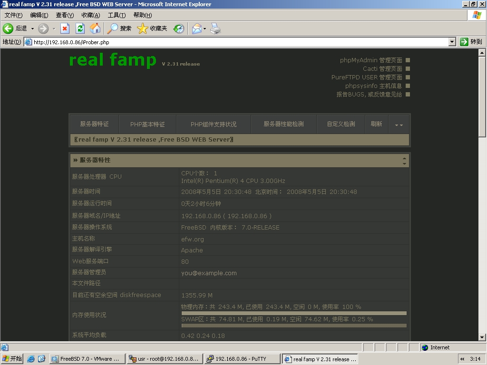
Task: Open the 工具(T) menu
Action: click(x=117, y=15)
